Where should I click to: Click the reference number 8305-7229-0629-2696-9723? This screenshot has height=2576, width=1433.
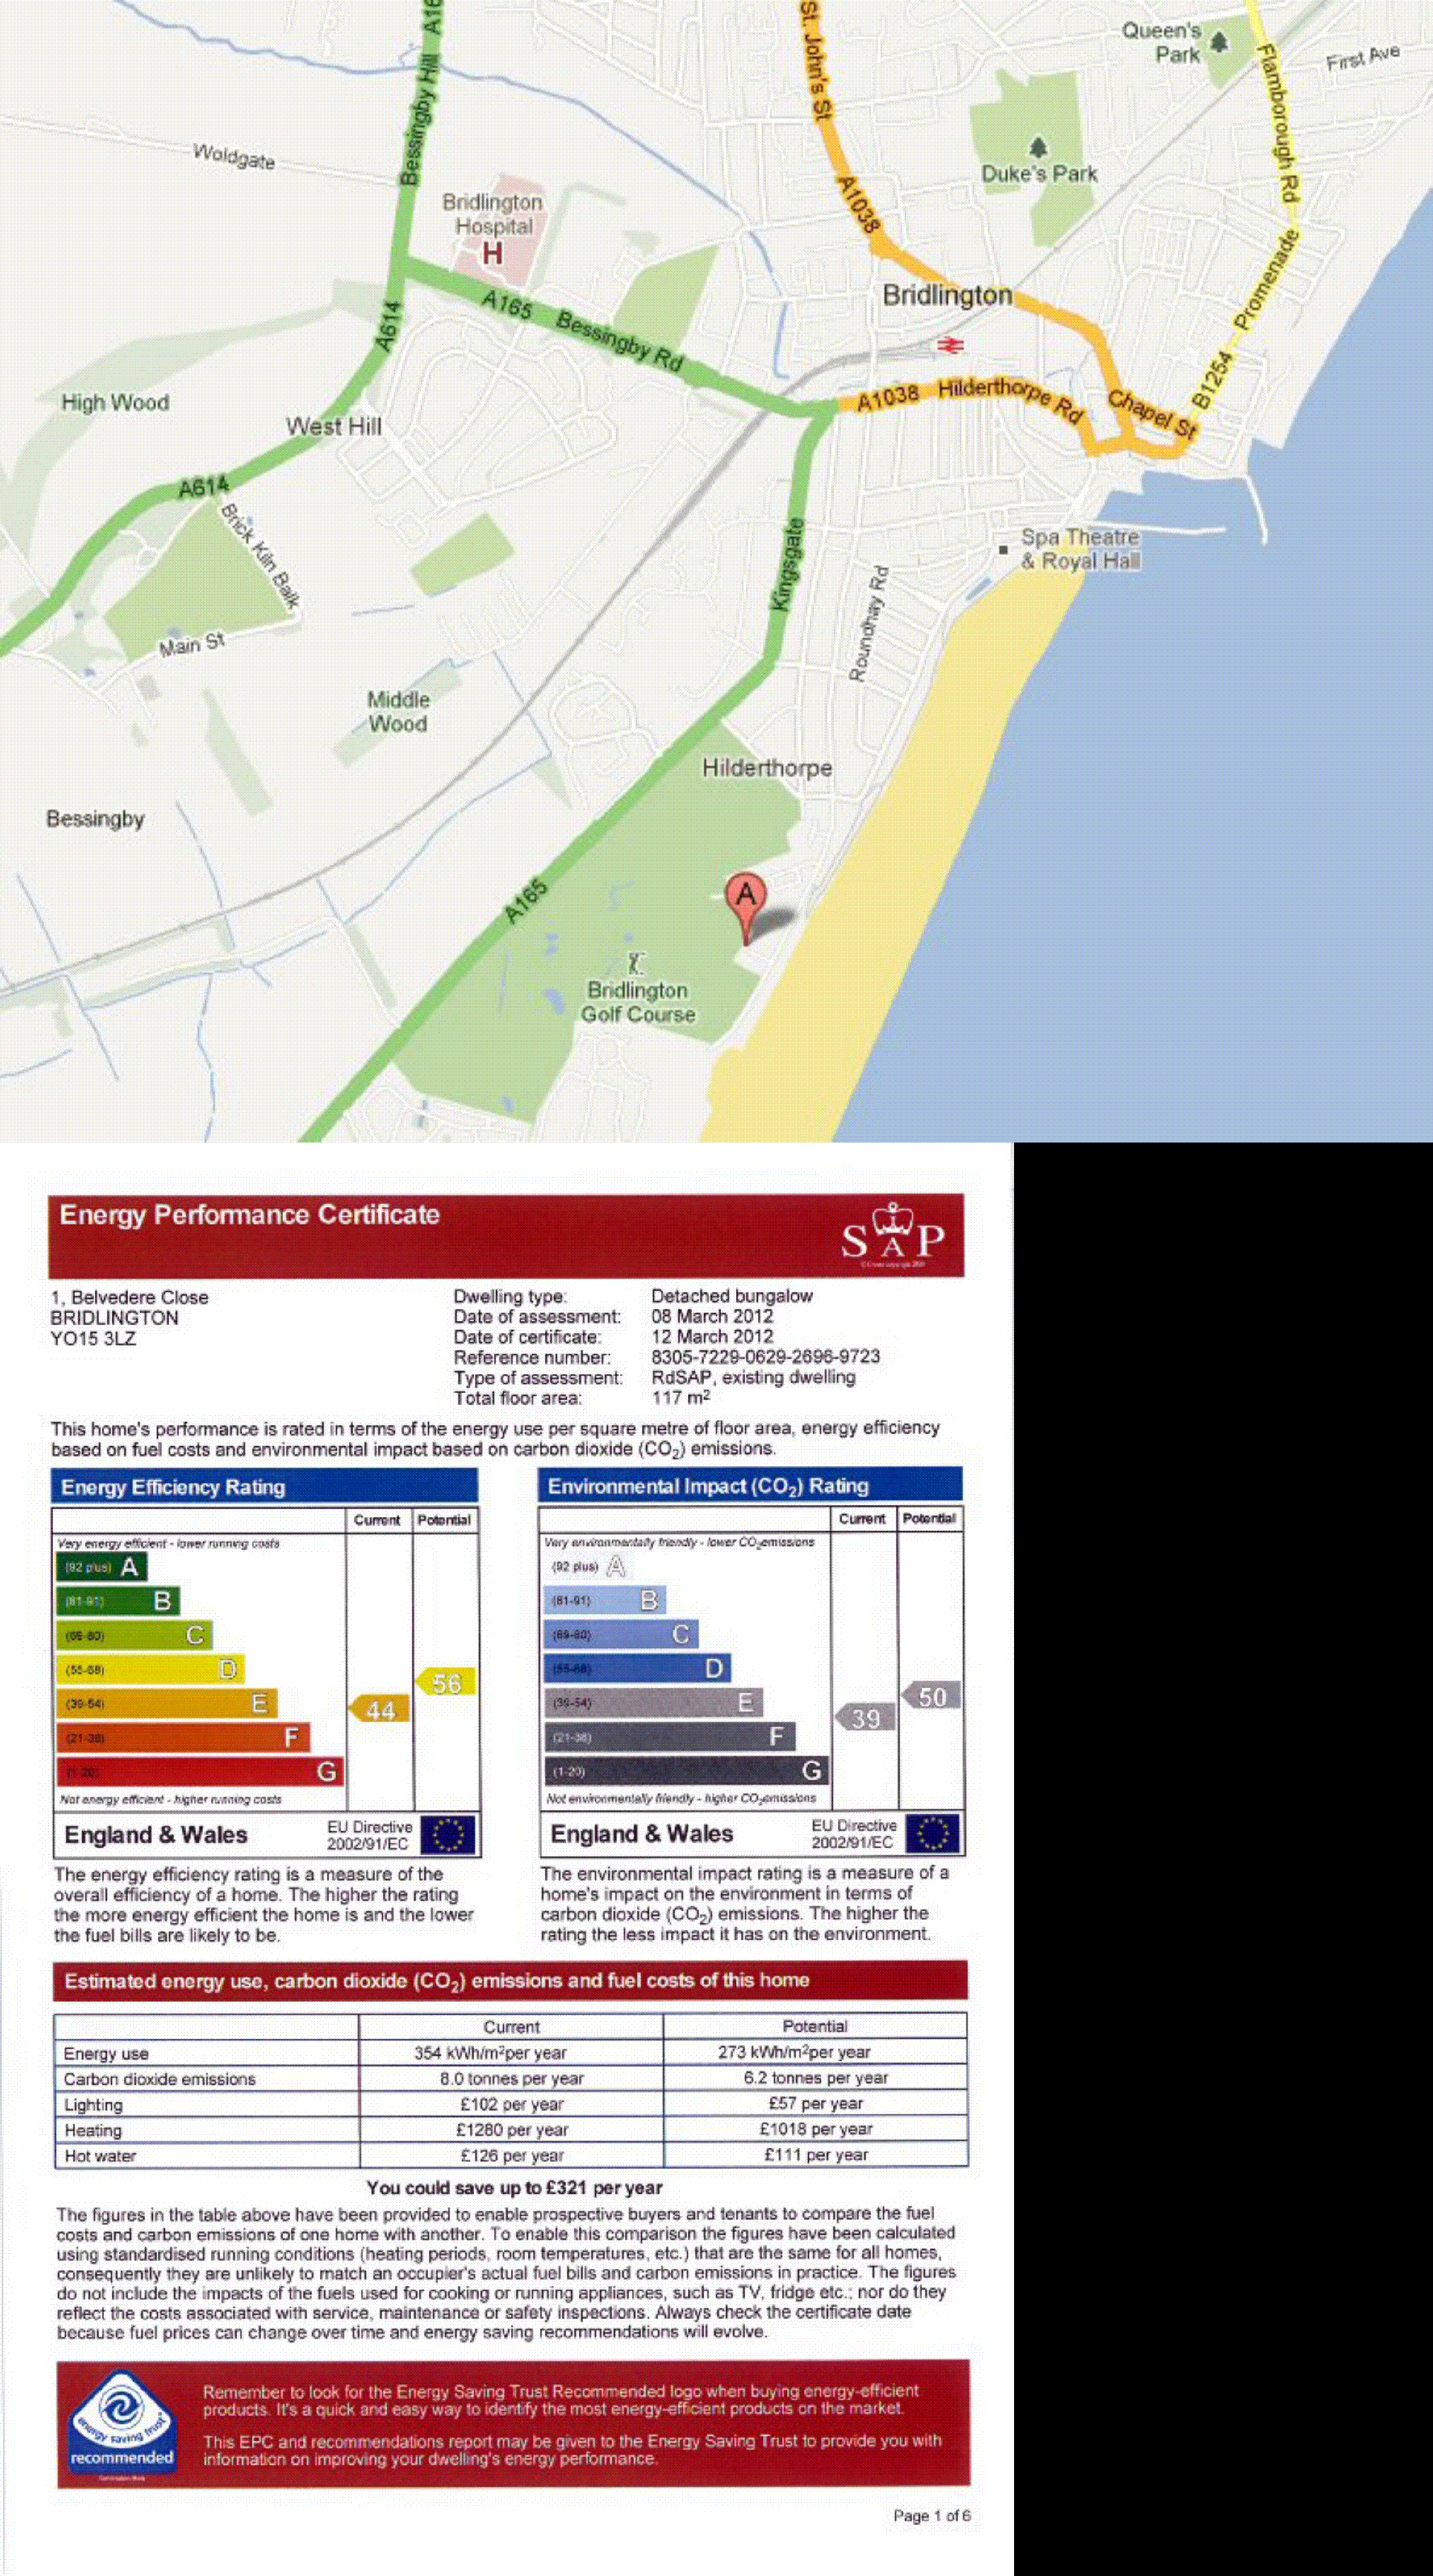point(765,1357)
